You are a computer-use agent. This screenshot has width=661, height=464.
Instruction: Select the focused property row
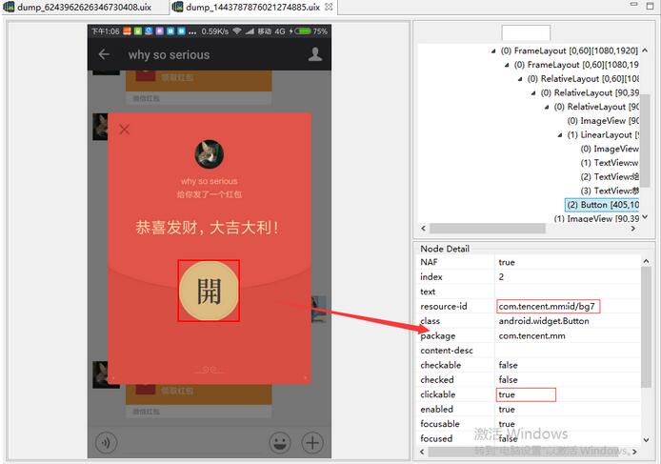pyautogui.click(x=529, y=438)
